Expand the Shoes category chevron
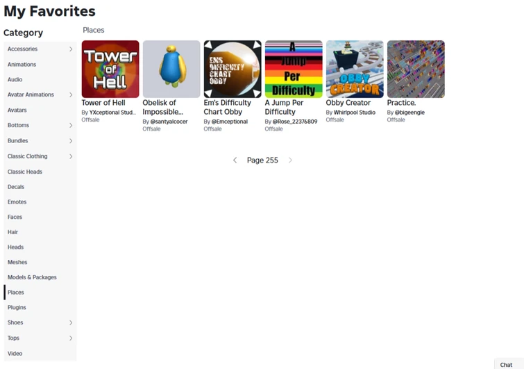This screenshot has width=524, height=369. [71, 322]
